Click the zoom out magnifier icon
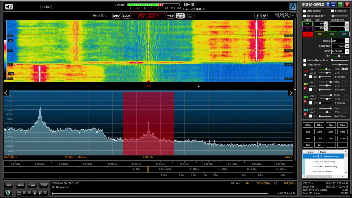The width and height of the screenshot is (352, 198). pos(277,15)
